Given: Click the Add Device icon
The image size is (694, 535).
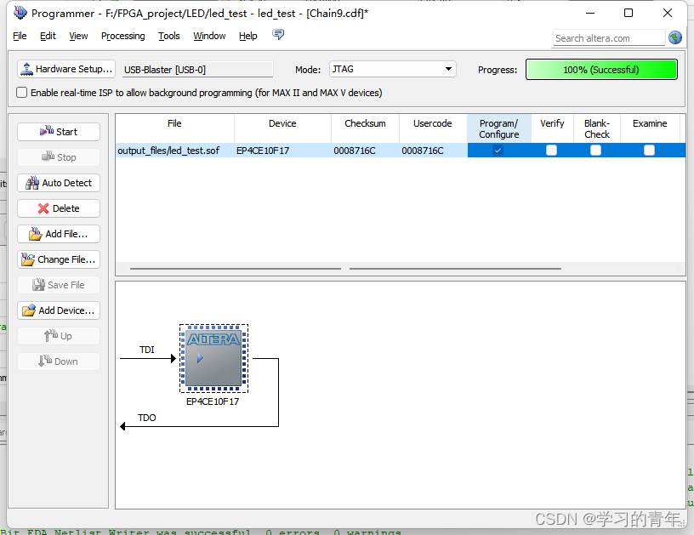Looking at the screenshot, I should point(28,310).
